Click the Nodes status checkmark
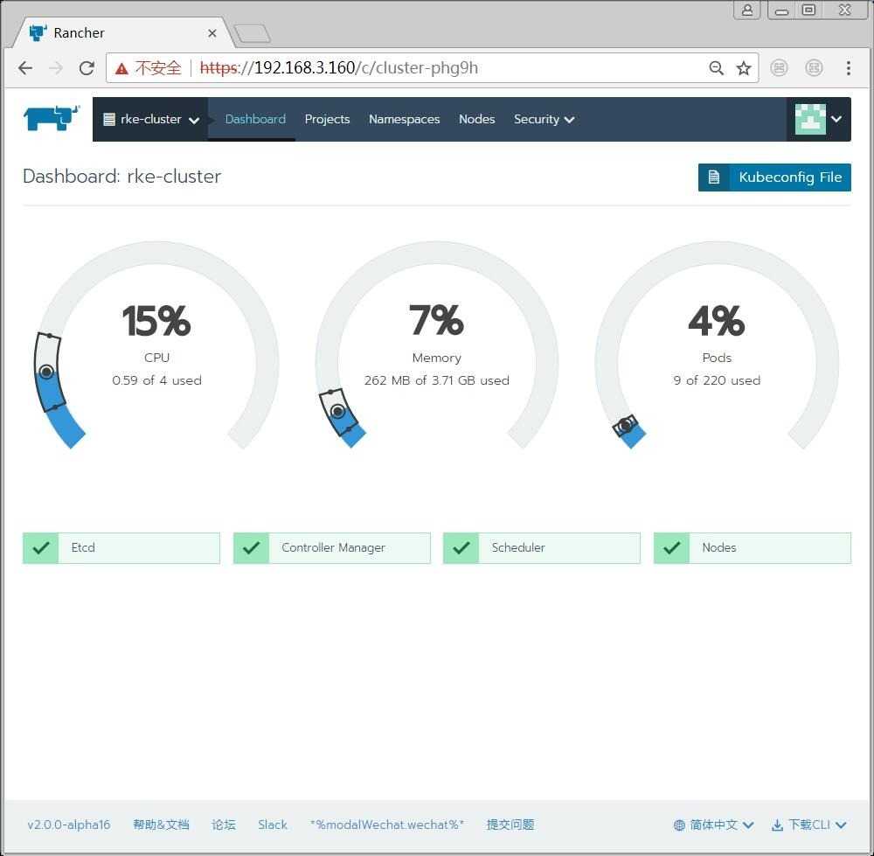Screen dimensions: 874x856 (671, 547)
